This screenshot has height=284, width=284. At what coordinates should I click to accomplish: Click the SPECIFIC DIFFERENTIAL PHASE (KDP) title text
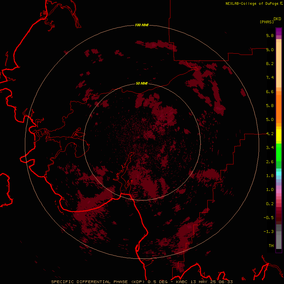point(98,282)
